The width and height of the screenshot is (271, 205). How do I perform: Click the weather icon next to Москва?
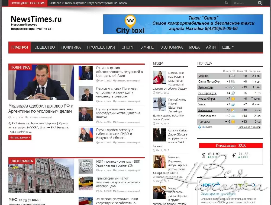[x=233, y=76]
